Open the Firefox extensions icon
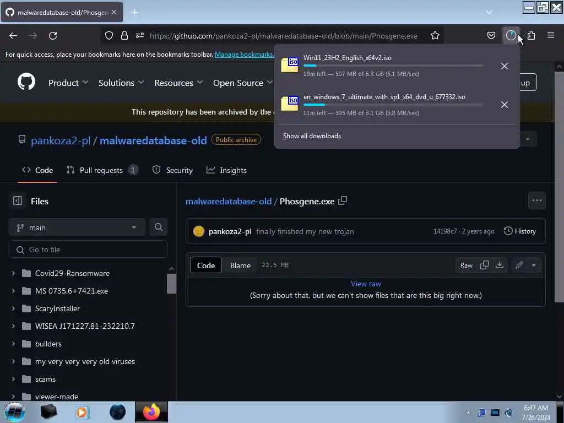Screen dimensions: 564x423 (x=532, y=35)
